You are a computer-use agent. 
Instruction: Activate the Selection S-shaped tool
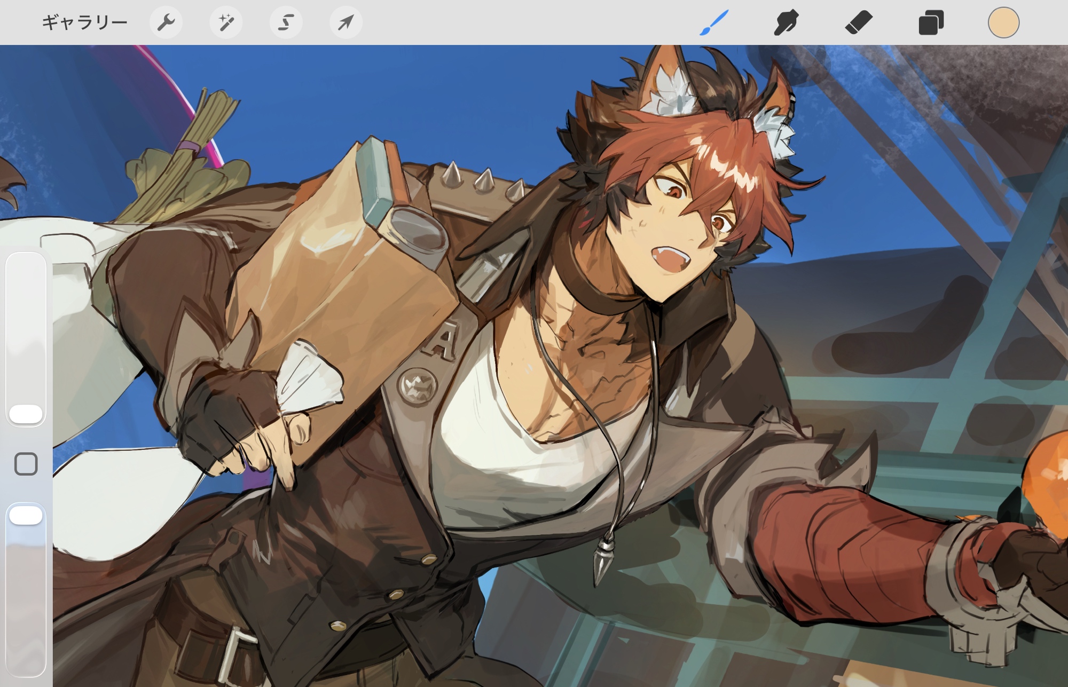[286, 22]
